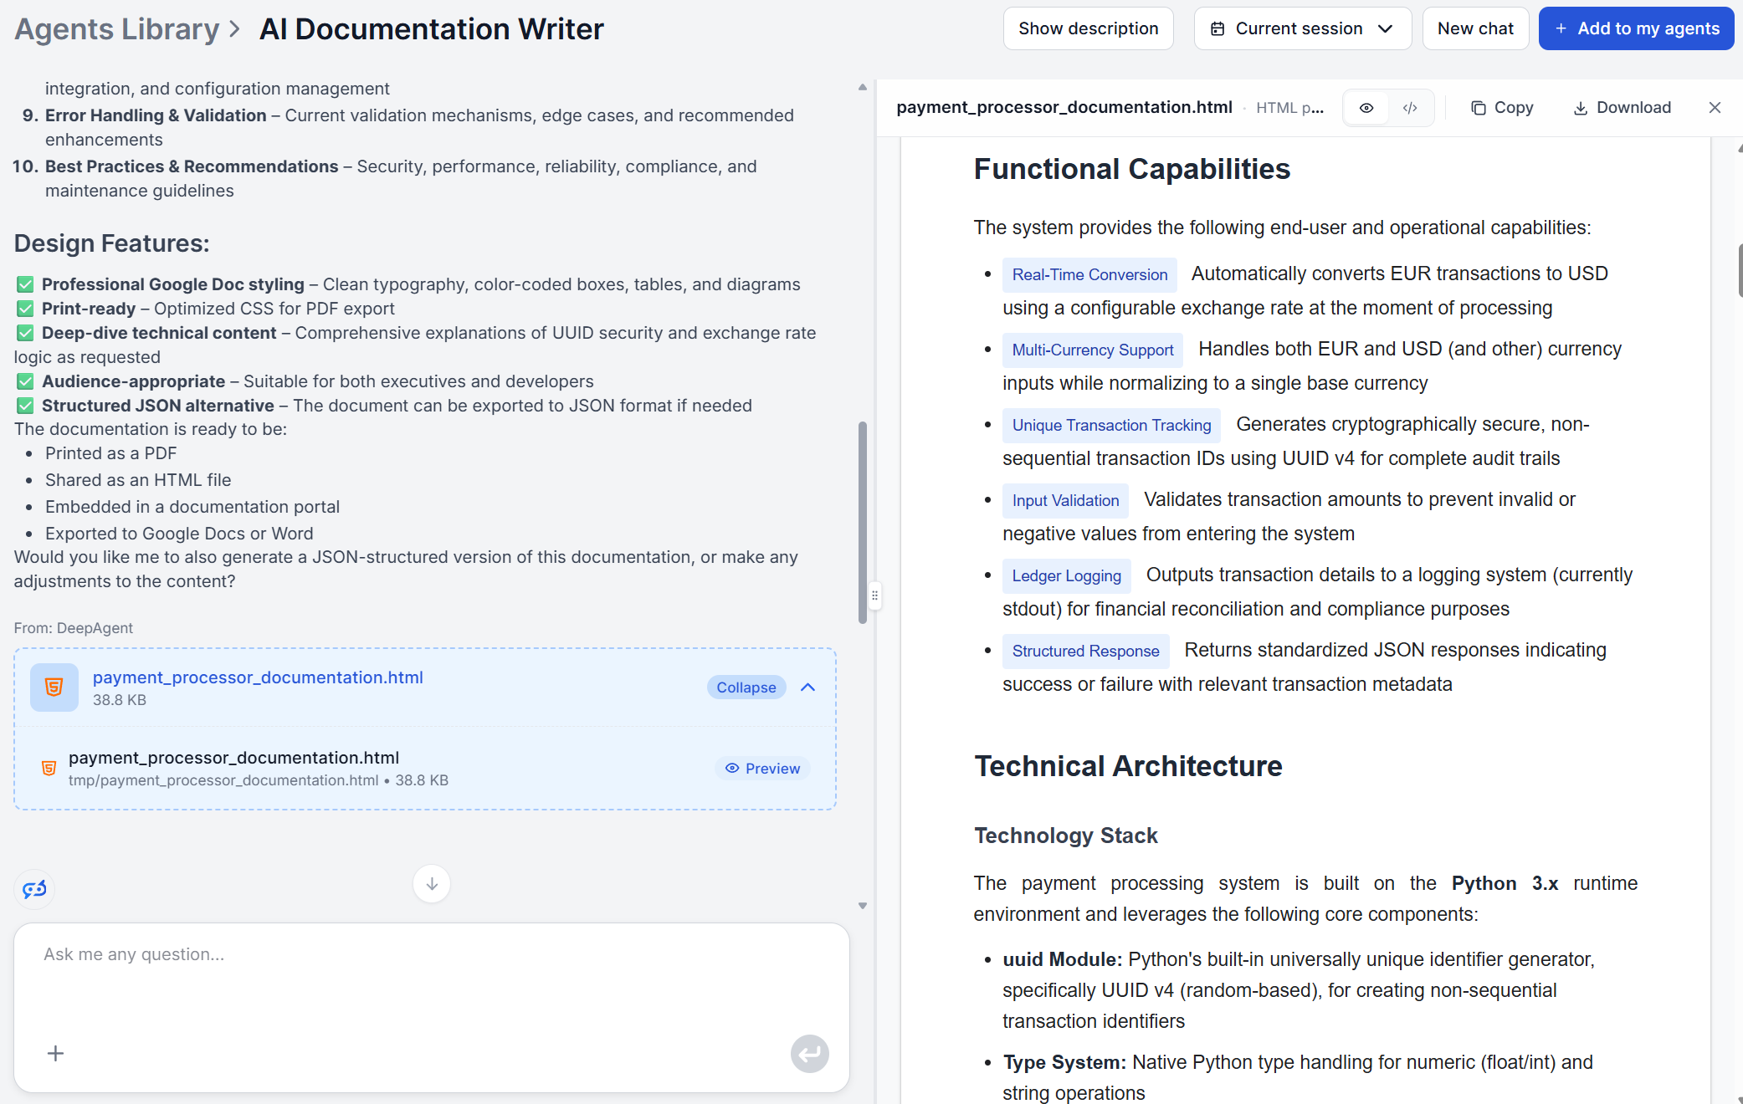This screenshot has height=1104, width=1743.
Task: Click Printed as a PDF bullet
Action: 110,453
